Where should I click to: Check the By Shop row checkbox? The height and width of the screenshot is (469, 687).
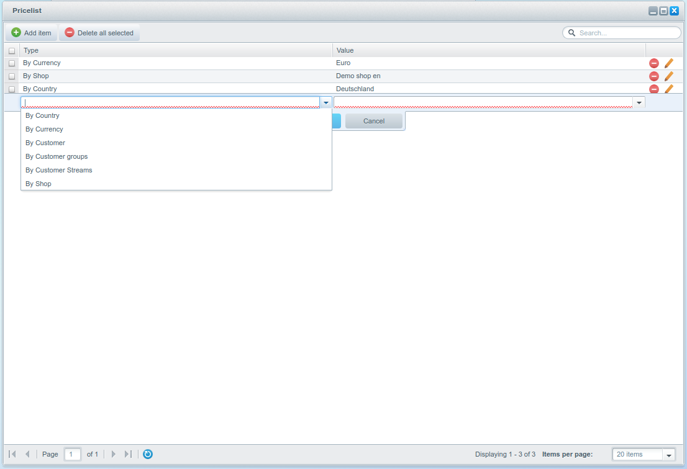(x=12, y=76)
